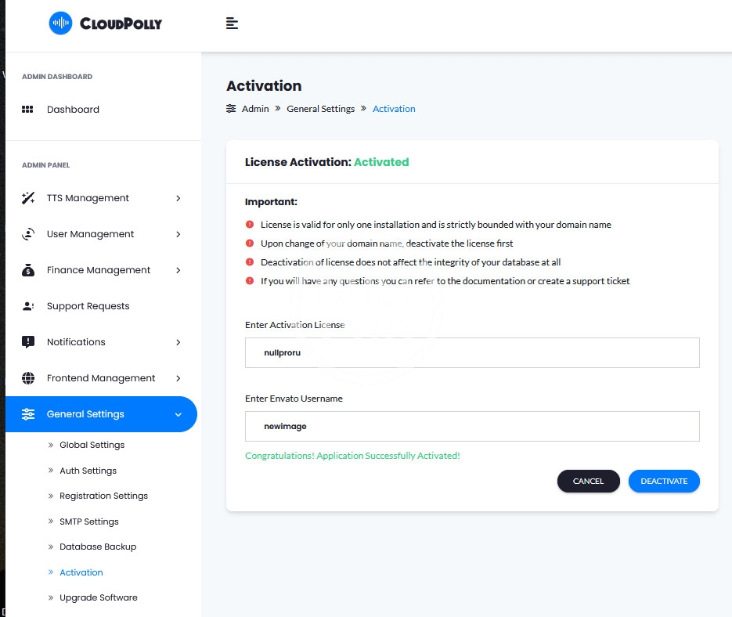Click the Enter Activation License field

472,353
